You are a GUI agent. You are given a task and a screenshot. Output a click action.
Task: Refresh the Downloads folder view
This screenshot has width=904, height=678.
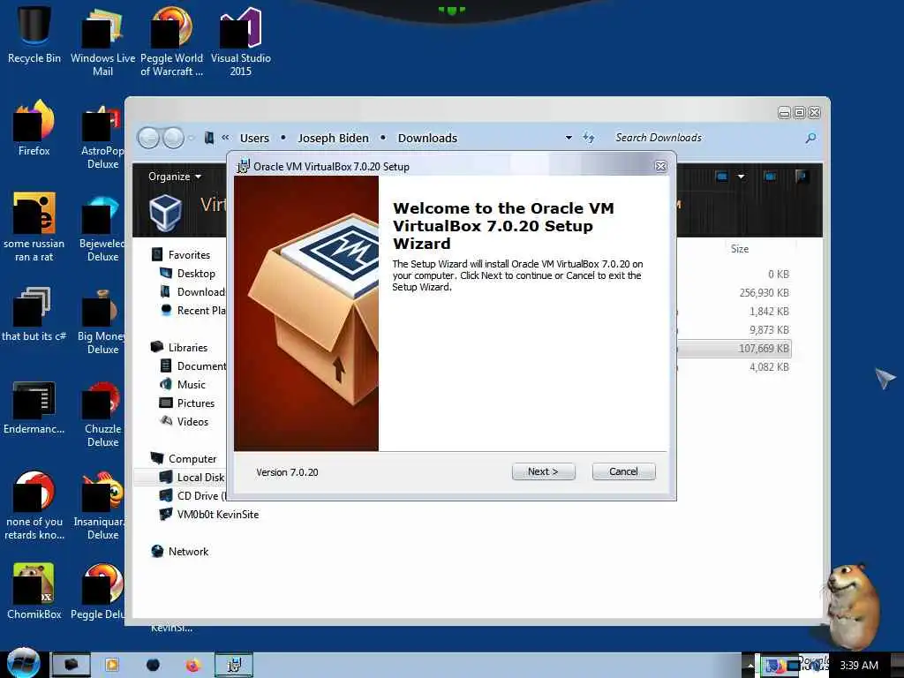pos(589,138)
